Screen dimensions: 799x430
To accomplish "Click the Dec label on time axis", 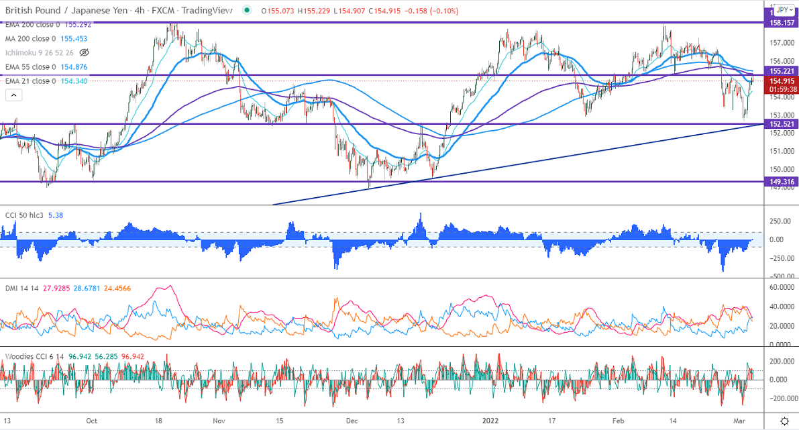I will coord(352,421).
